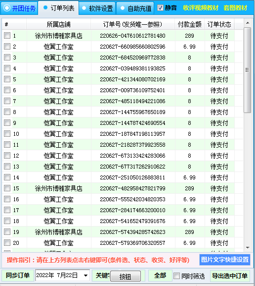Tick the checkbox for order row 1
255x286 pixels.
coord(7,35)
